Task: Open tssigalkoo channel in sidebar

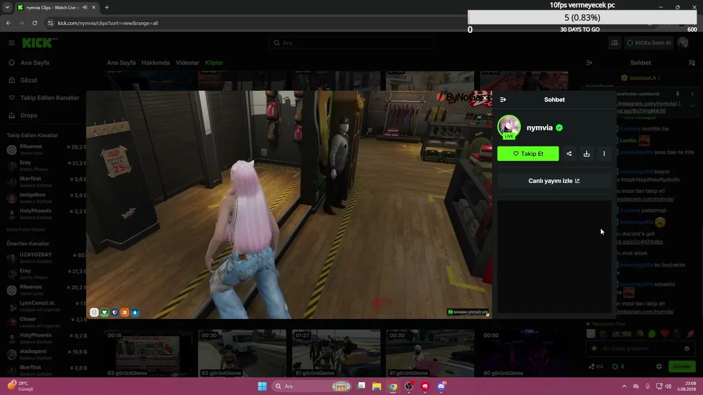Action: [45, 198]
